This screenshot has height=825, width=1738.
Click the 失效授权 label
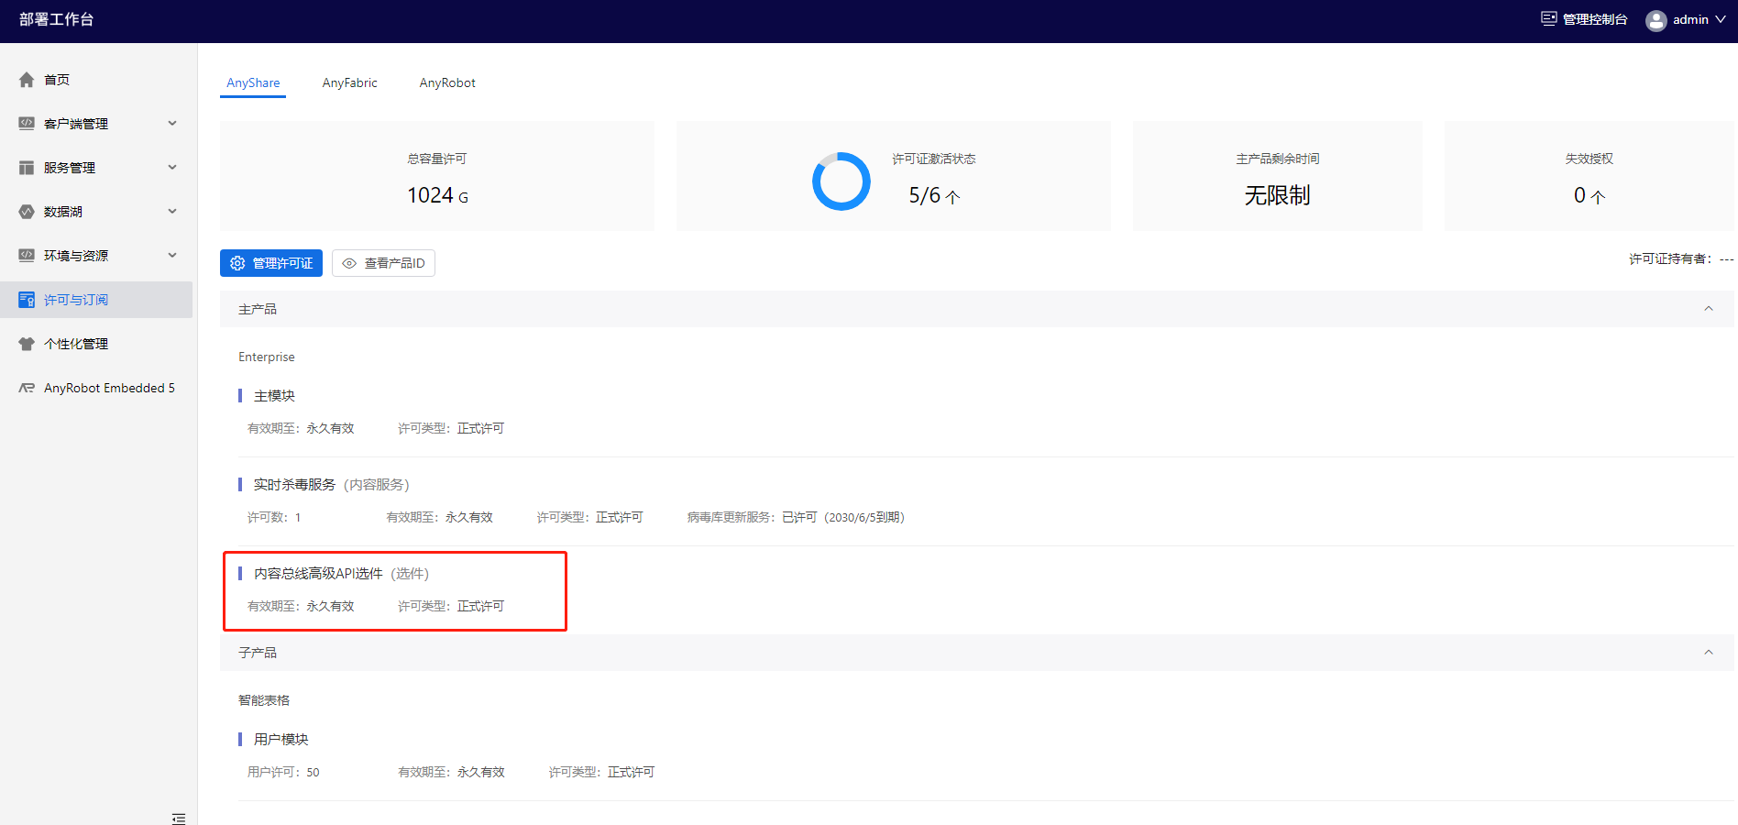[x=1589, y=159]
